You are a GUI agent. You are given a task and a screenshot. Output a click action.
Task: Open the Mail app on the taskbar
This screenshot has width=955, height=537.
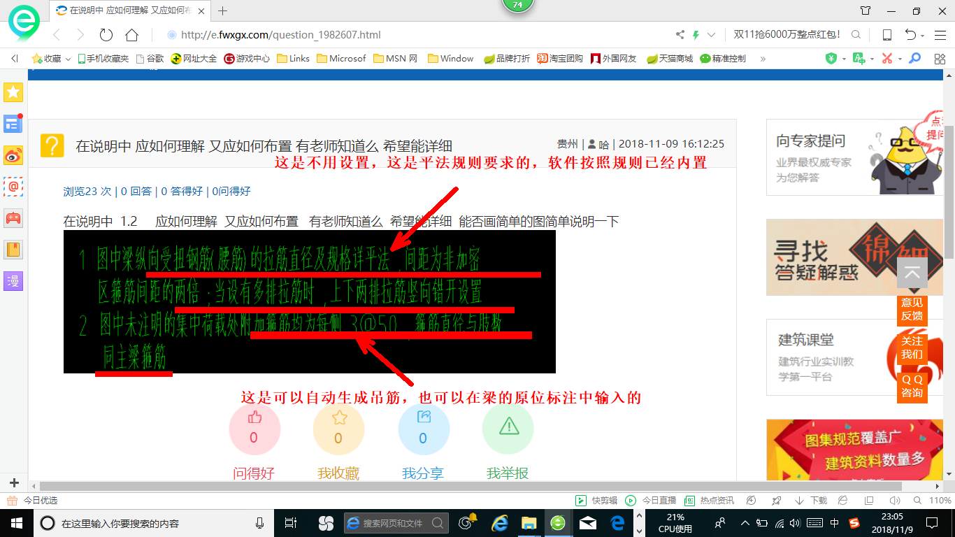tap(588, 523)
